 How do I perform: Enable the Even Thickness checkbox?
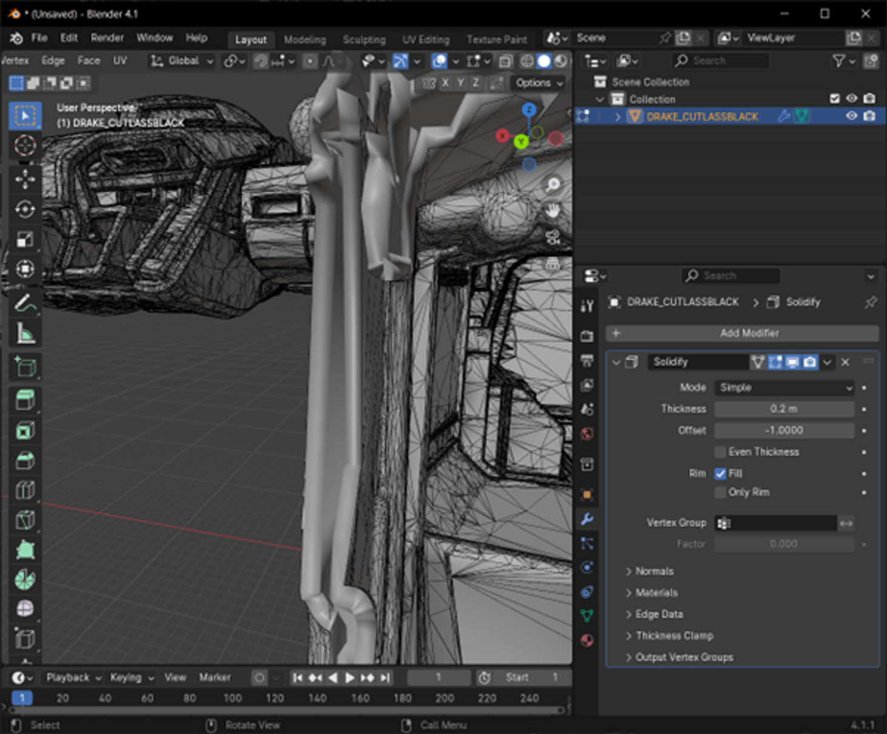720,452
